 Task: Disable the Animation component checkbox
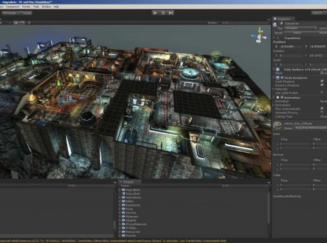(282, 97)
